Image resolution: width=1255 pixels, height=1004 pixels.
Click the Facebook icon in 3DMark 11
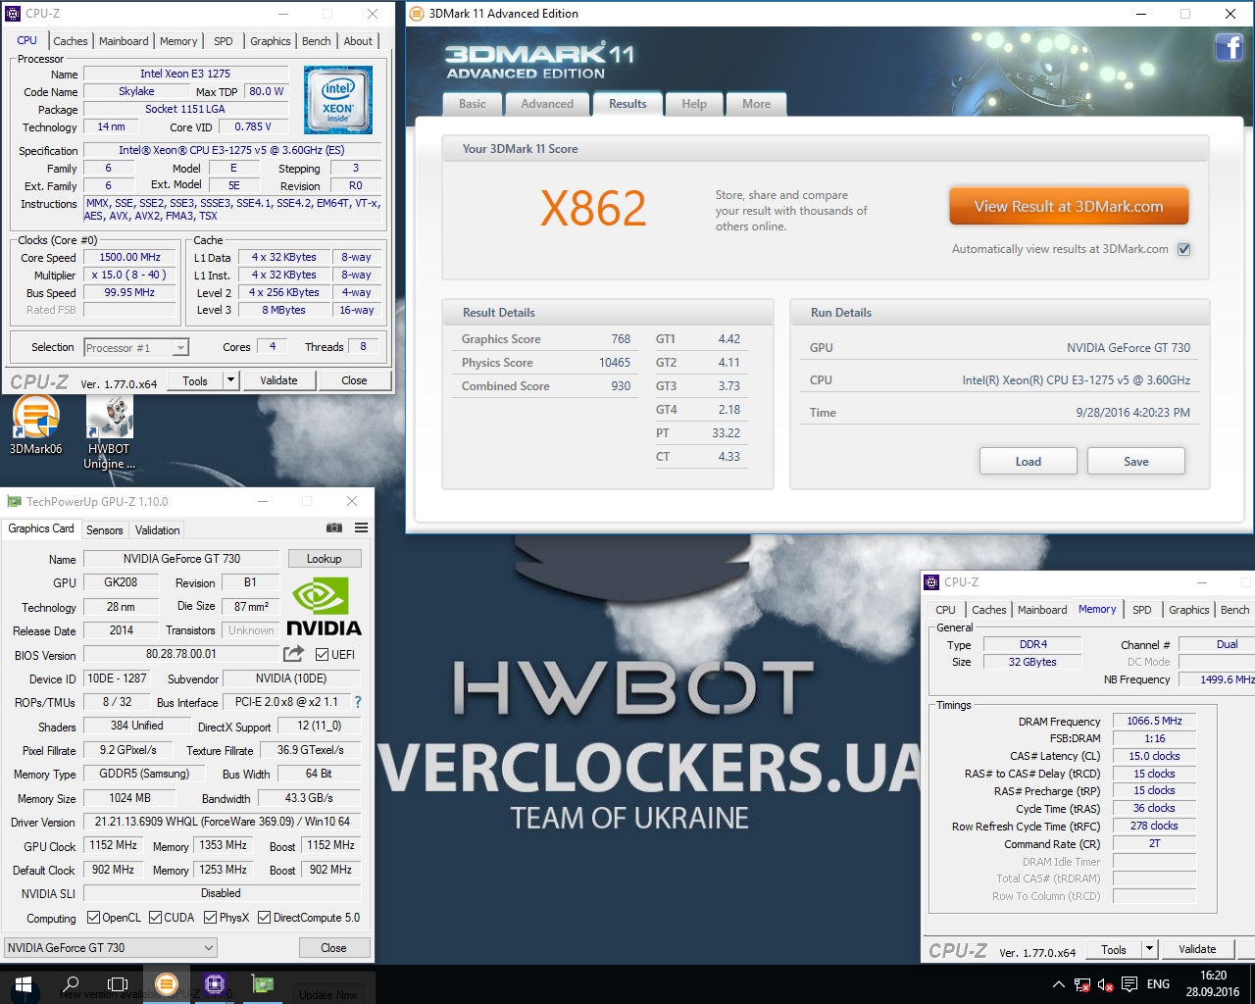(x=1230, y=47)
